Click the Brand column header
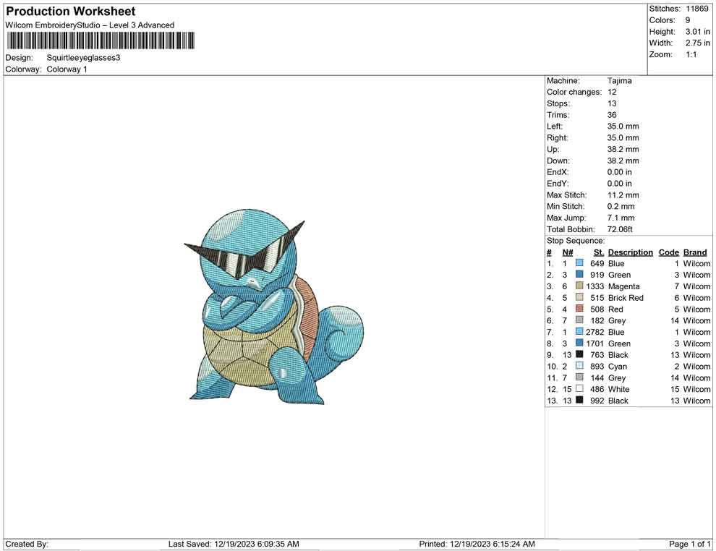This screenshot has width=716, height=551. coord(695,252)
